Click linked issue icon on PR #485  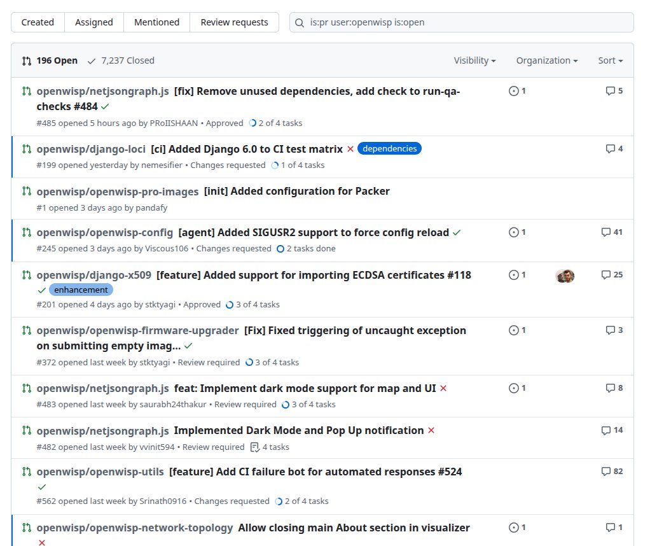(x=517, y=91)
